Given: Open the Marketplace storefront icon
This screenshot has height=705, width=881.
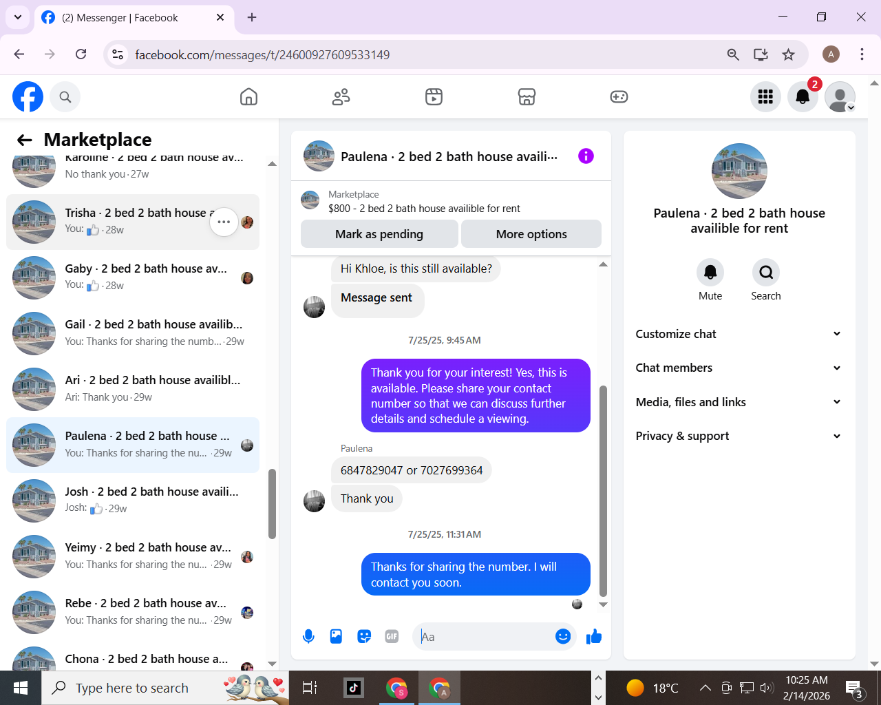Looking at the screenshot, I should (527, 97).
